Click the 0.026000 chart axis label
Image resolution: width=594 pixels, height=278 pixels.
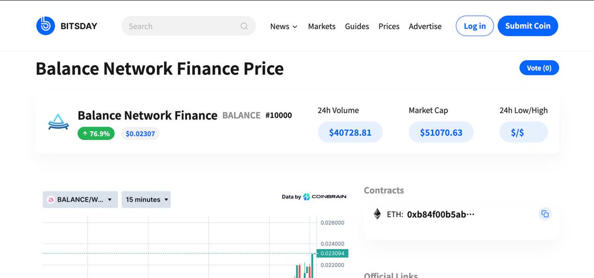[332, 223]
